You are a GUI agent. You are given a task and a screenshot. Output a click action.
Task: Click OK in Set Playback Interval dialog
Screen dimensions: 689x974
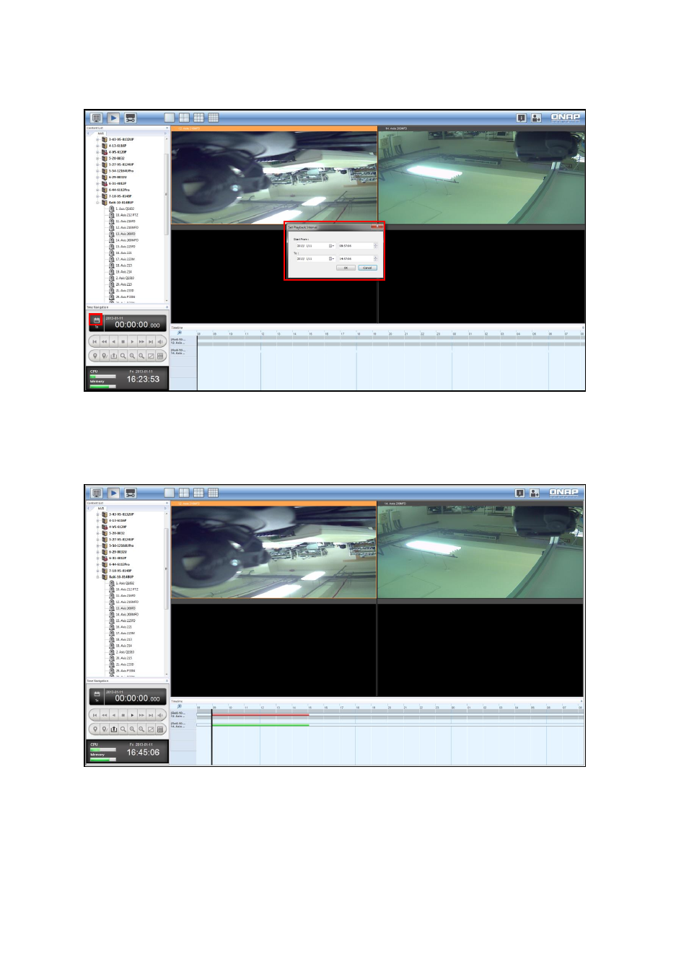(346, 268)
